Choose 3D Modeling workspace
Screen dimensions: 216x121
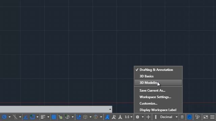pyautogui.click(x=158, y=83)
